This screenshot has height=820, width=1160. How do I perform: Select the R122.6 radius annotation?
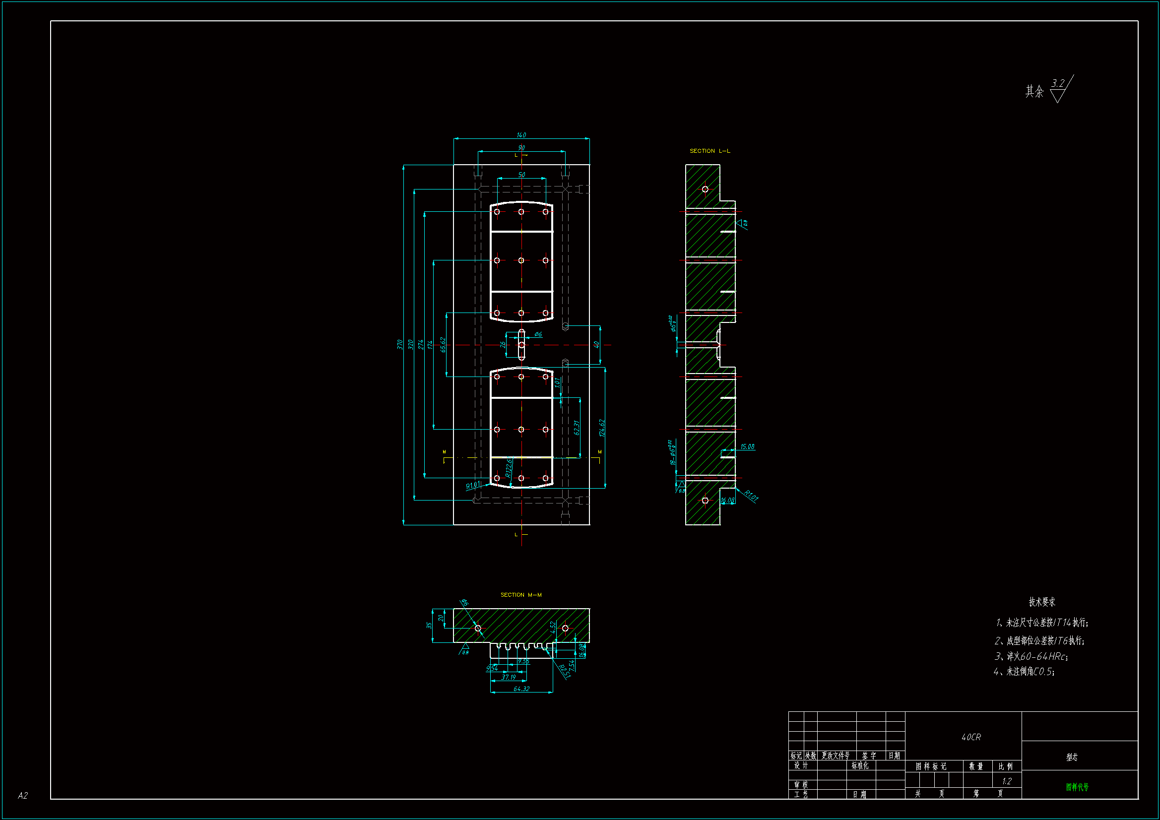(x=509, y=467)
